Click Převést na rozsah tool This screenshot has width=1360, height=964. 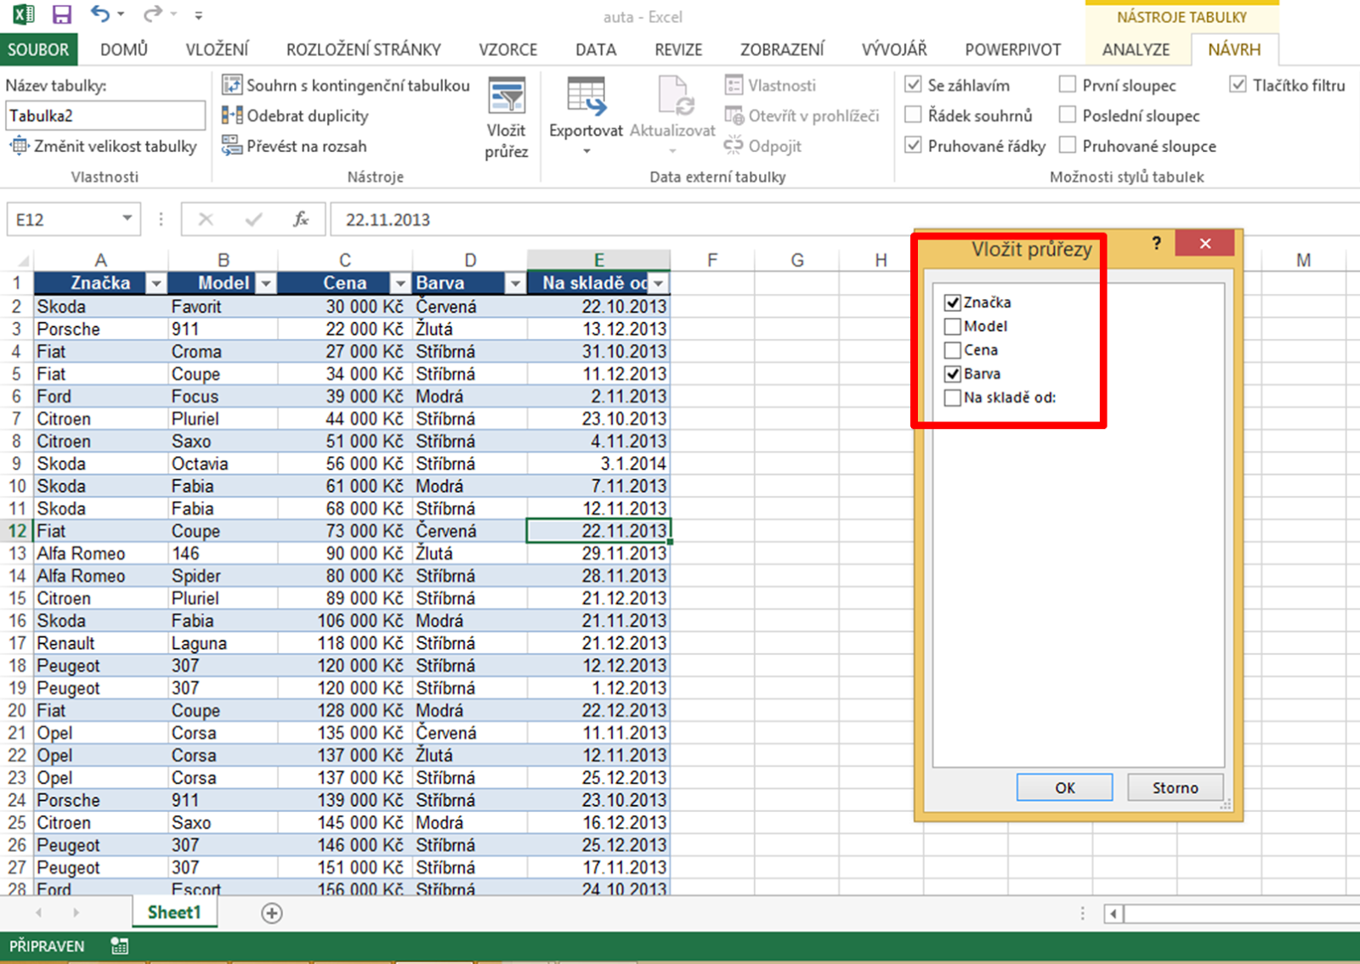(295, 146)
